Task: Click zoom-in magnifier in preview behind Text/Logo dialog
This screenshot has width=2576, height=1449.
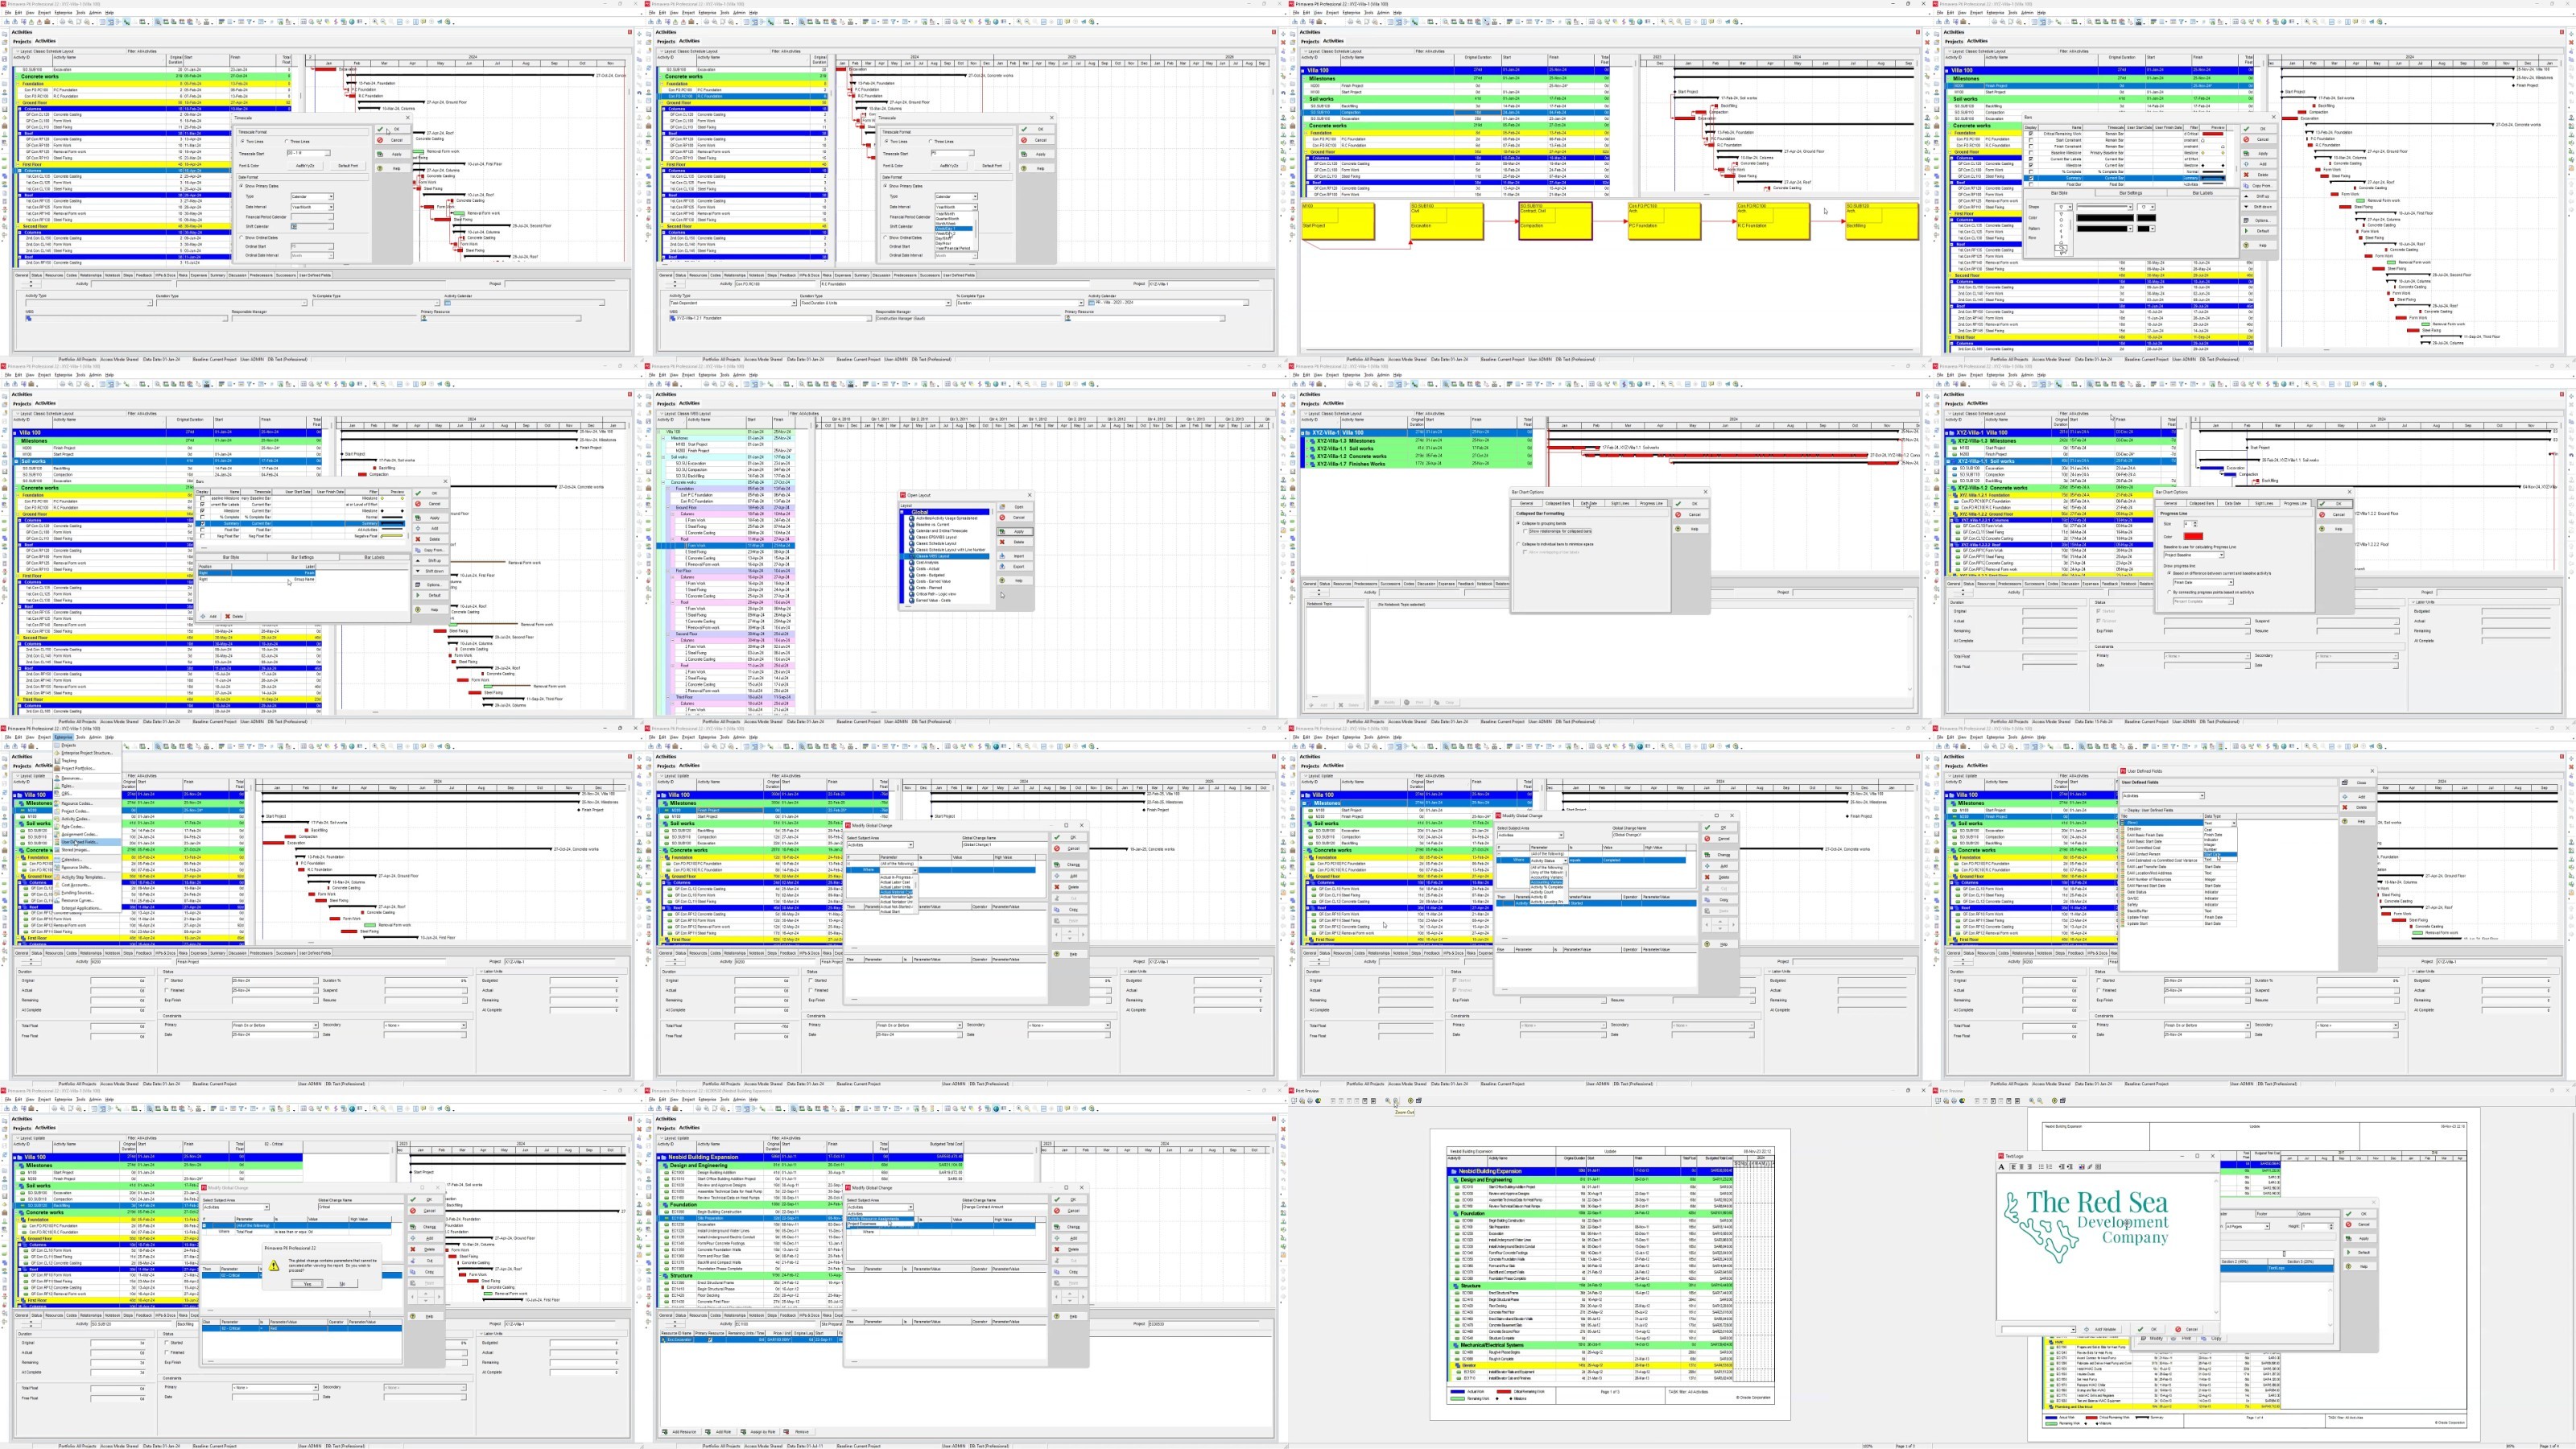Action: click(2030, 1101)
